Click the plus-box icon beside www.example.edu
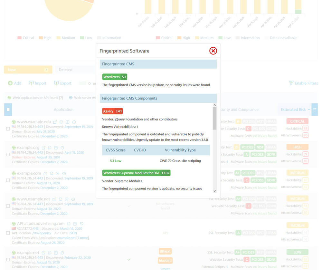Viewport: 322px width, 270px height. 68,122
